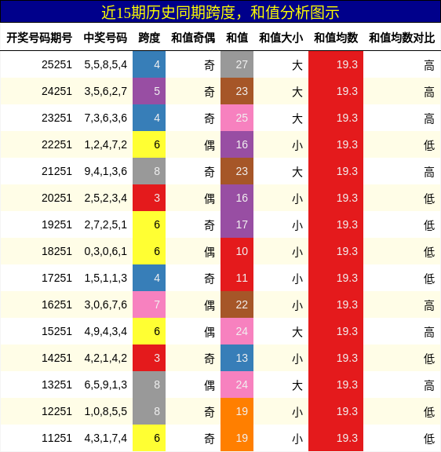This screenshot has height=452, width=441.
Task: Click winning numbers 1,0,8,5,5
Action: [105, 411]
